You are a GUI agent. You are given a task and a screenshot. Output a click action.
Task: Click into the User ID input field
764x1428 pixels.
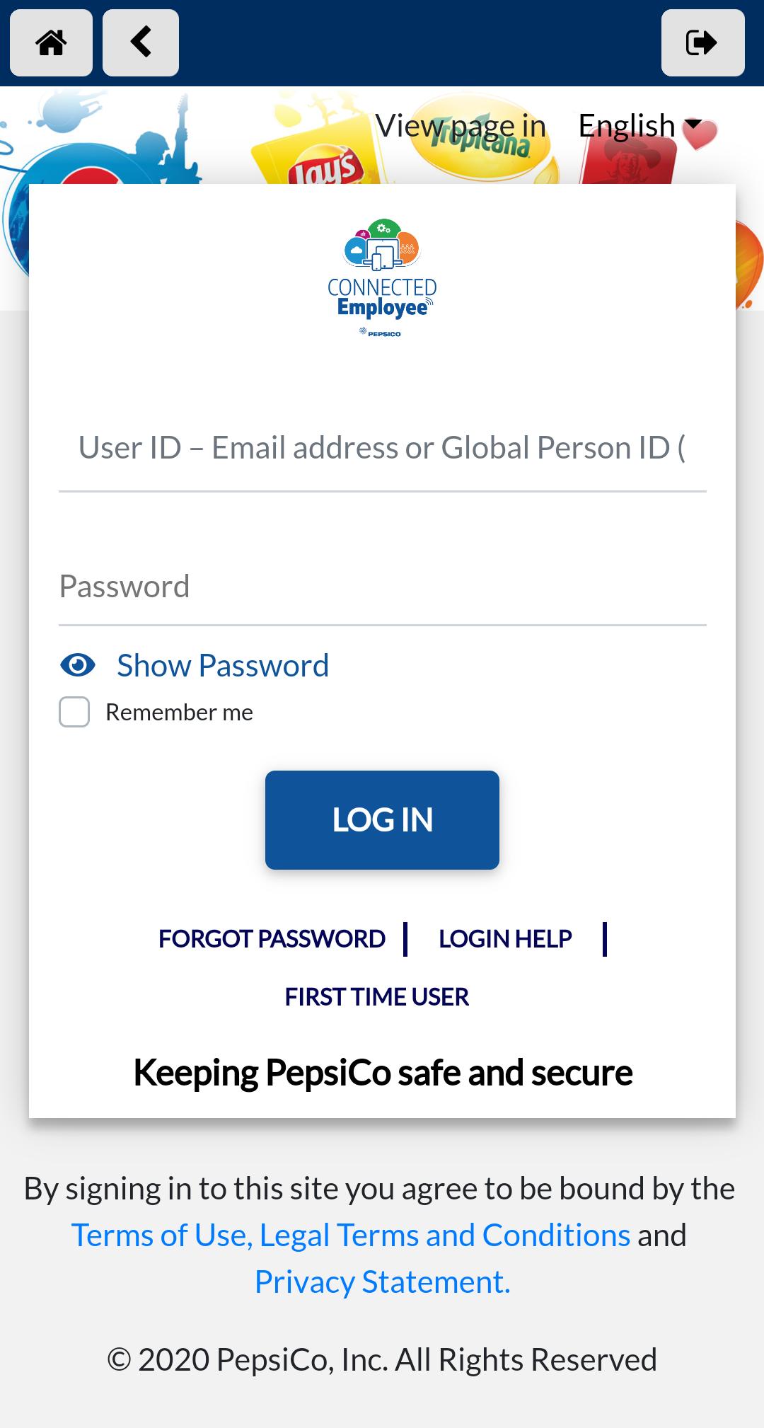point(382,449)
